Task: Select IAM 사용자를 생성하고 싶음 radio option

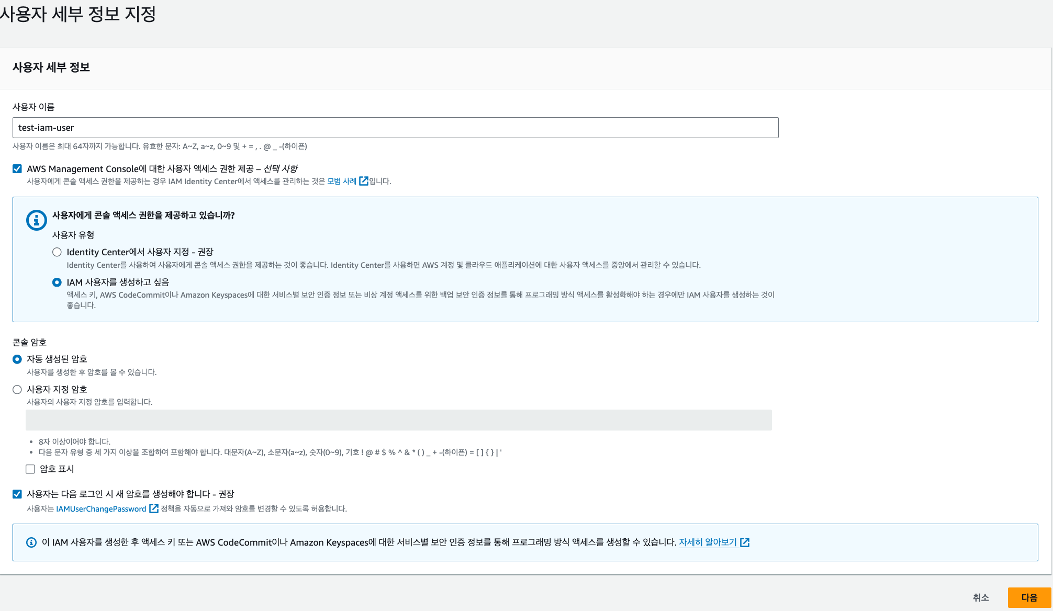Action: coord(57,282)
